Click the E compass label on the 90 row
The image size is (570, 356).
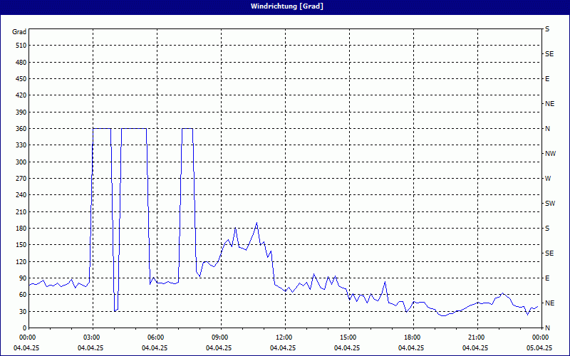(x=547, y=278)
